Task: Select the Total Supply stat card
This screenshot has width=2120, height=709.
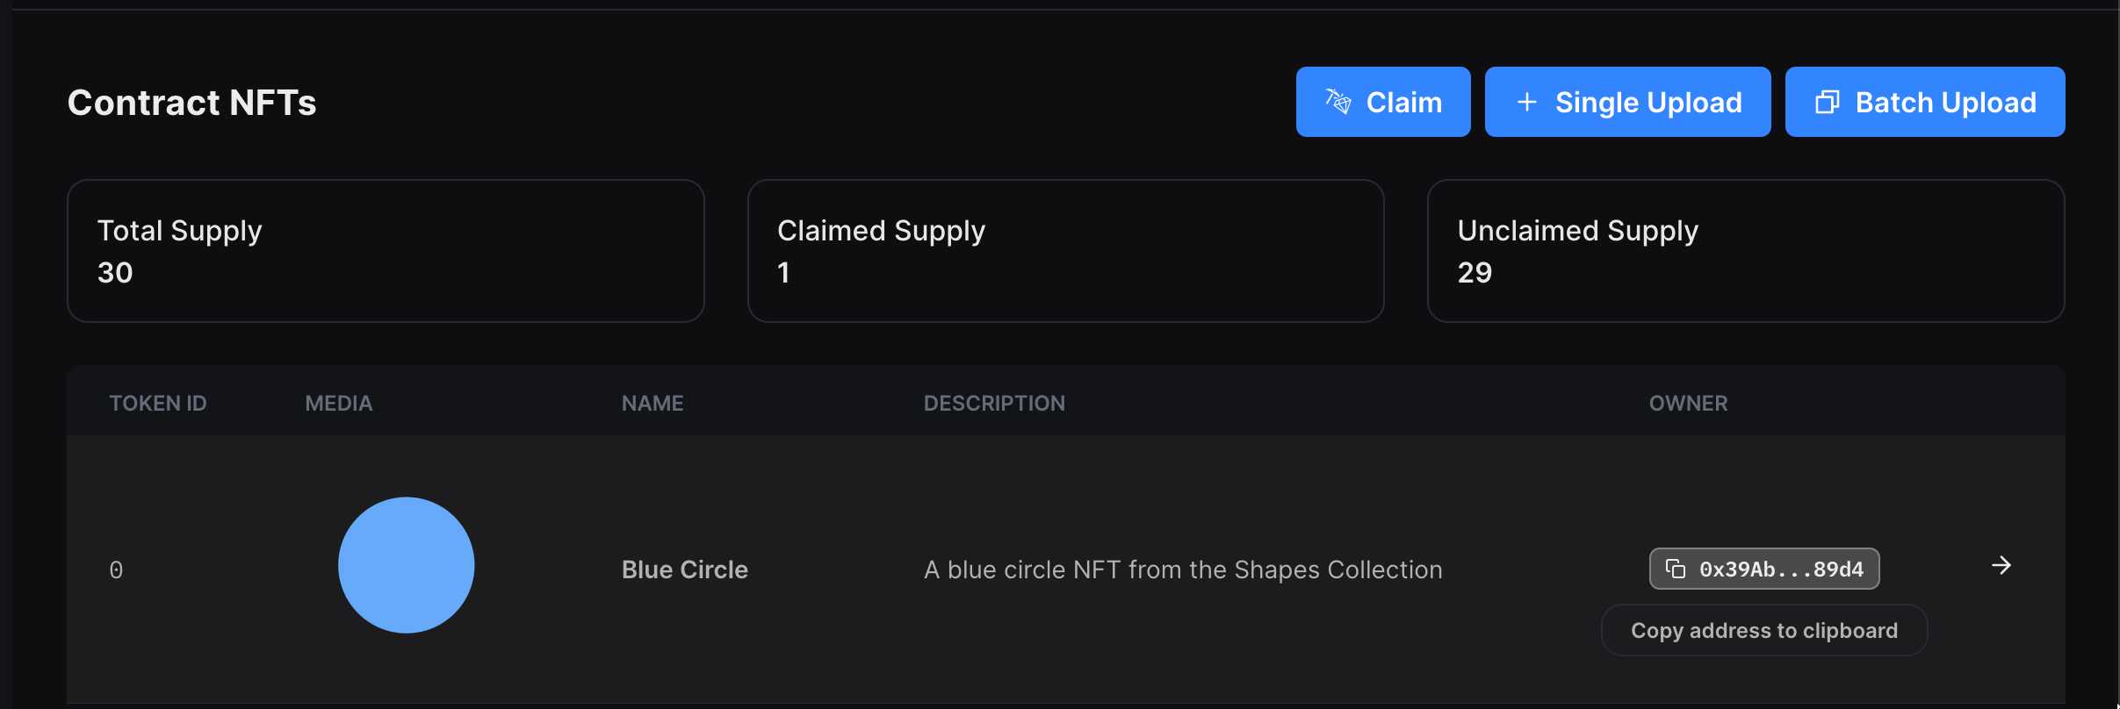Action: [385, 250]
